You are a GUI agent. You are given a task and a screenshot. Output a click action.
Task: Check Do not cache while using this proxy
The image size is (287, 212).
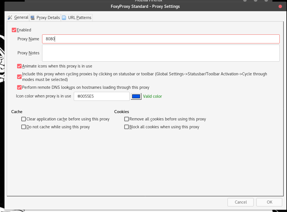pyautogui.click(x=24, y=127)
